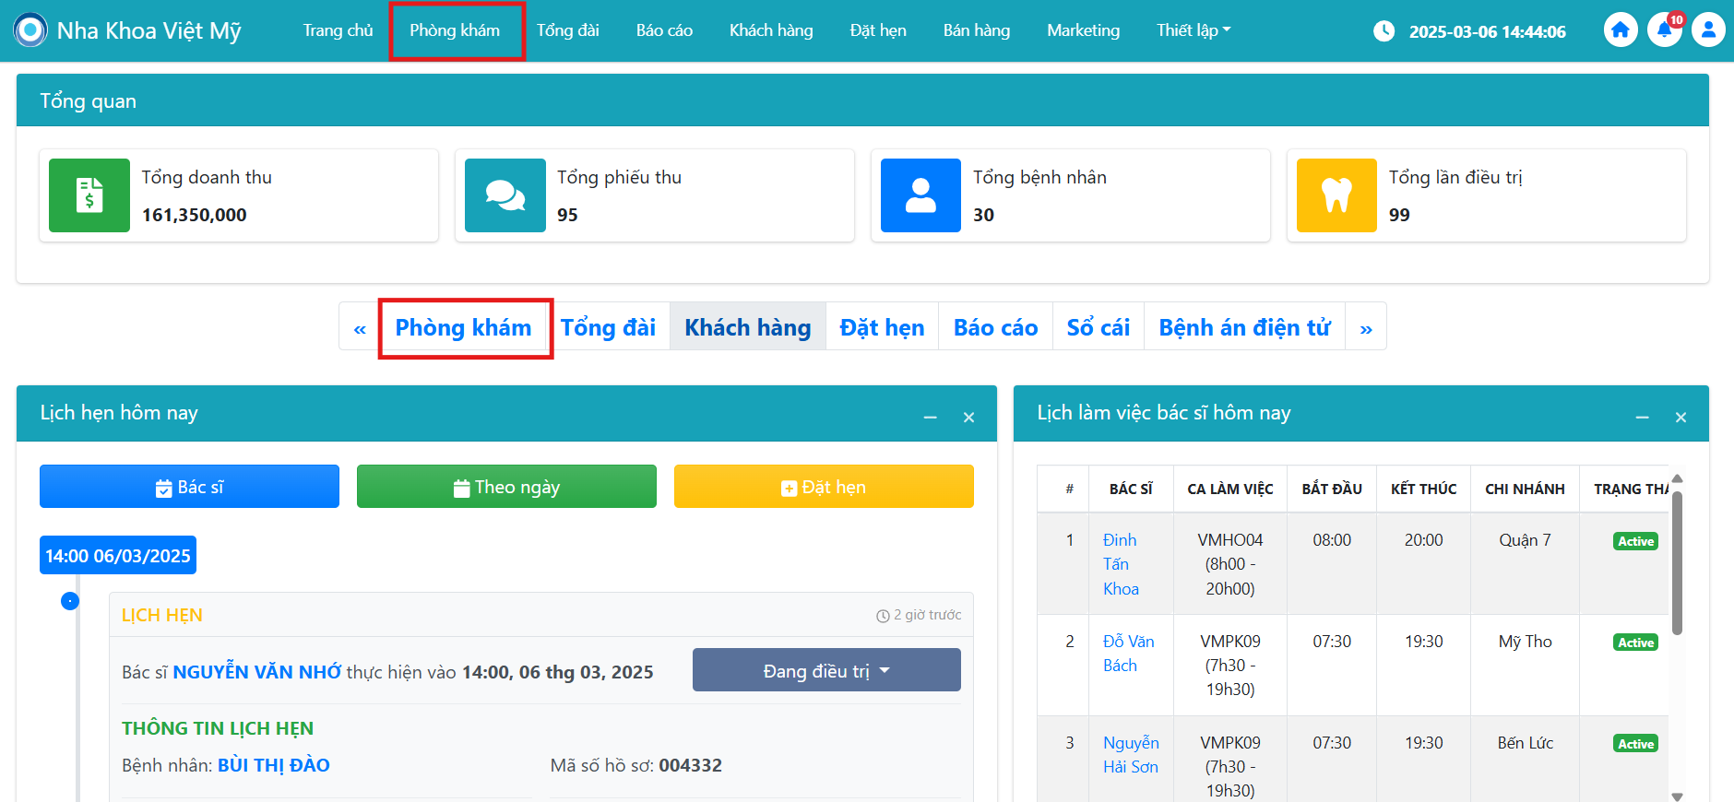Open the notifications bell icon
The image size is (1734, 802).
coord(1664,30)
